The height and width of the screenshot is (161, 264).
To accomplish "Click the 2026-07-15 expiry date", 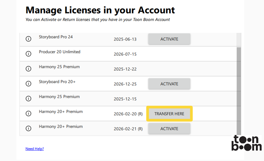I will [x=125, y=54].
